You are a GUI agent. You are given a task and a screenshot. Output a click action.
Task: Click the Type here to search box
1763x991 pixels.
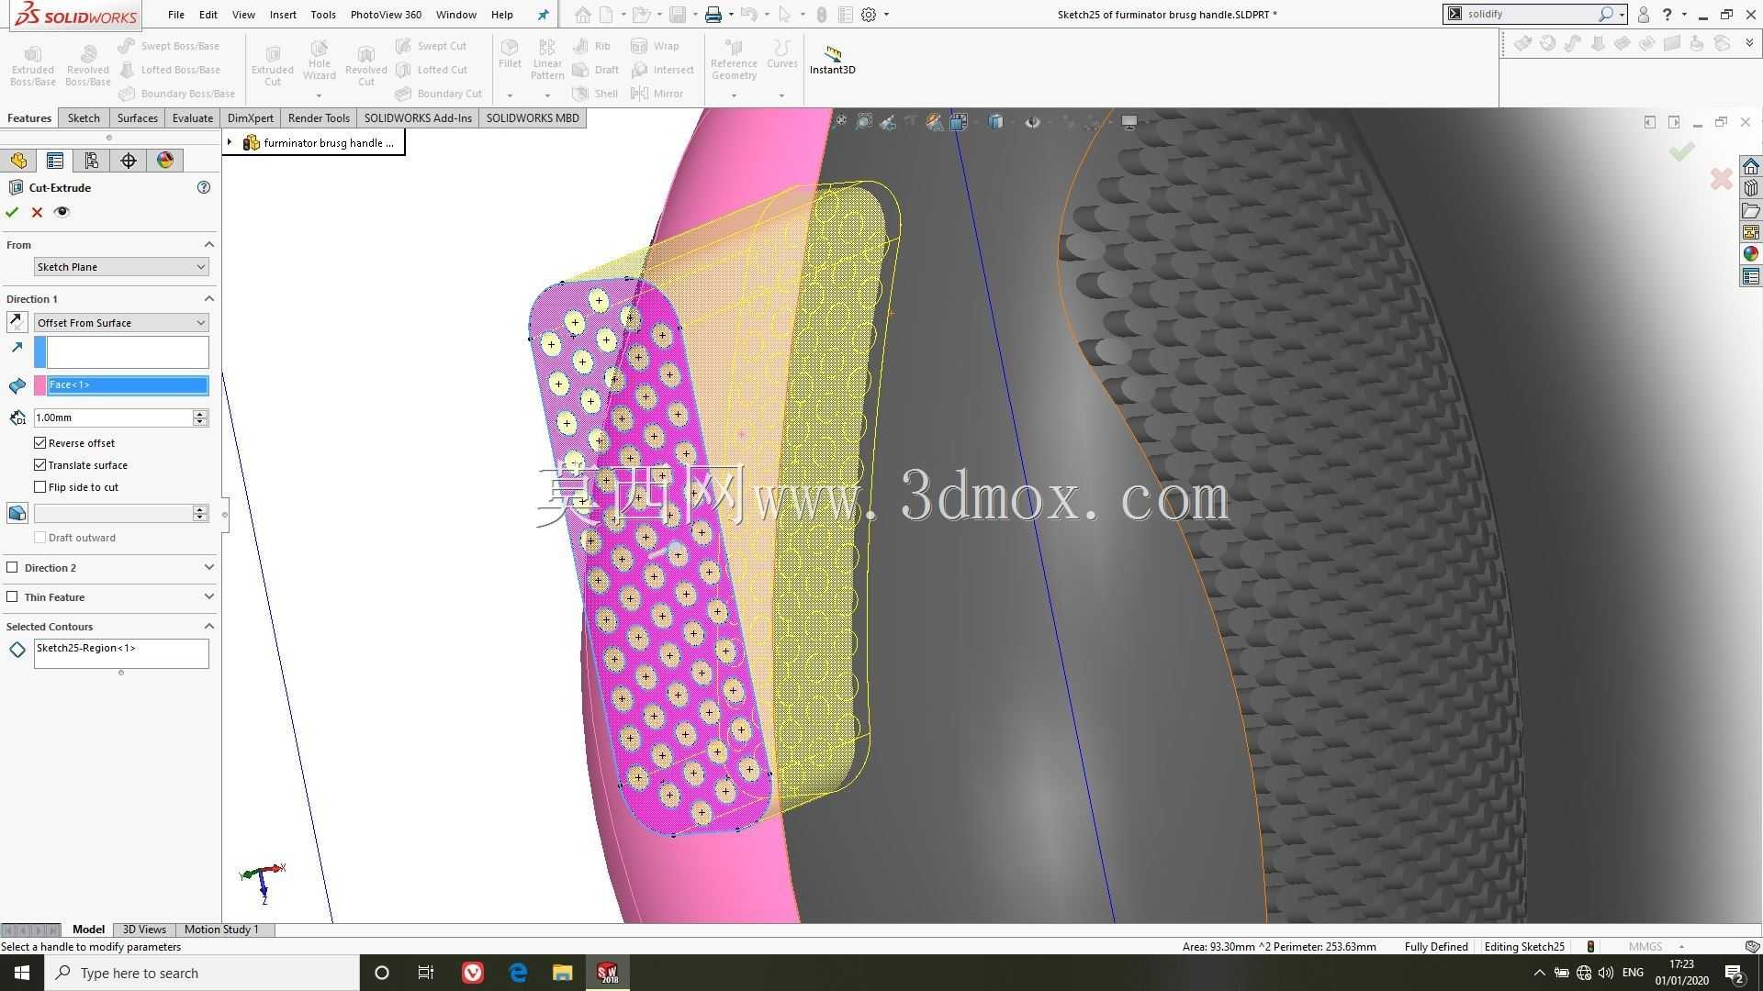coord(202,973)
